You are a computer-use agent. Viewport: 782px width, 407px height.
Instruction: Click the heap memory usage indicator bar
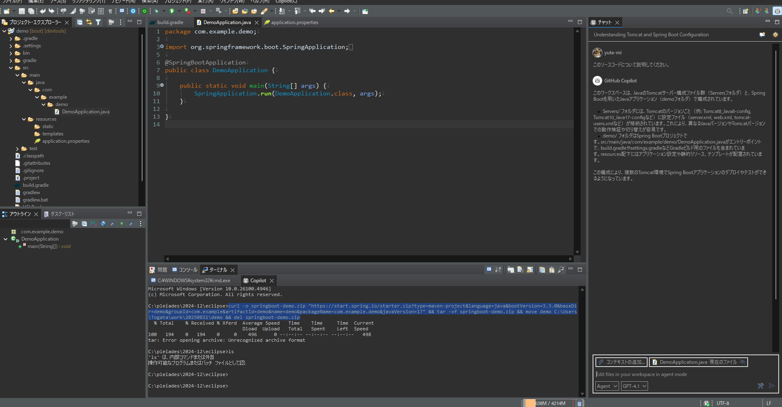(547, 403)
